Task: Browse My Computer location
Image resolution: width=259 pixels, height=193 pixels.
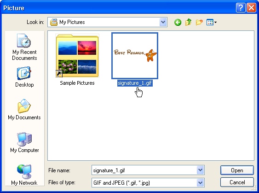Action: coord(24,142)
